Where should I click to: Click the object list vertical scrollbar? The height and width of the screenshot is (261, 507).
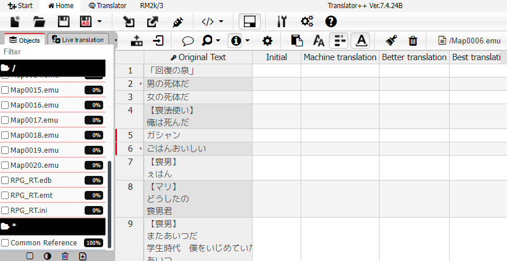tap(110, 204)
